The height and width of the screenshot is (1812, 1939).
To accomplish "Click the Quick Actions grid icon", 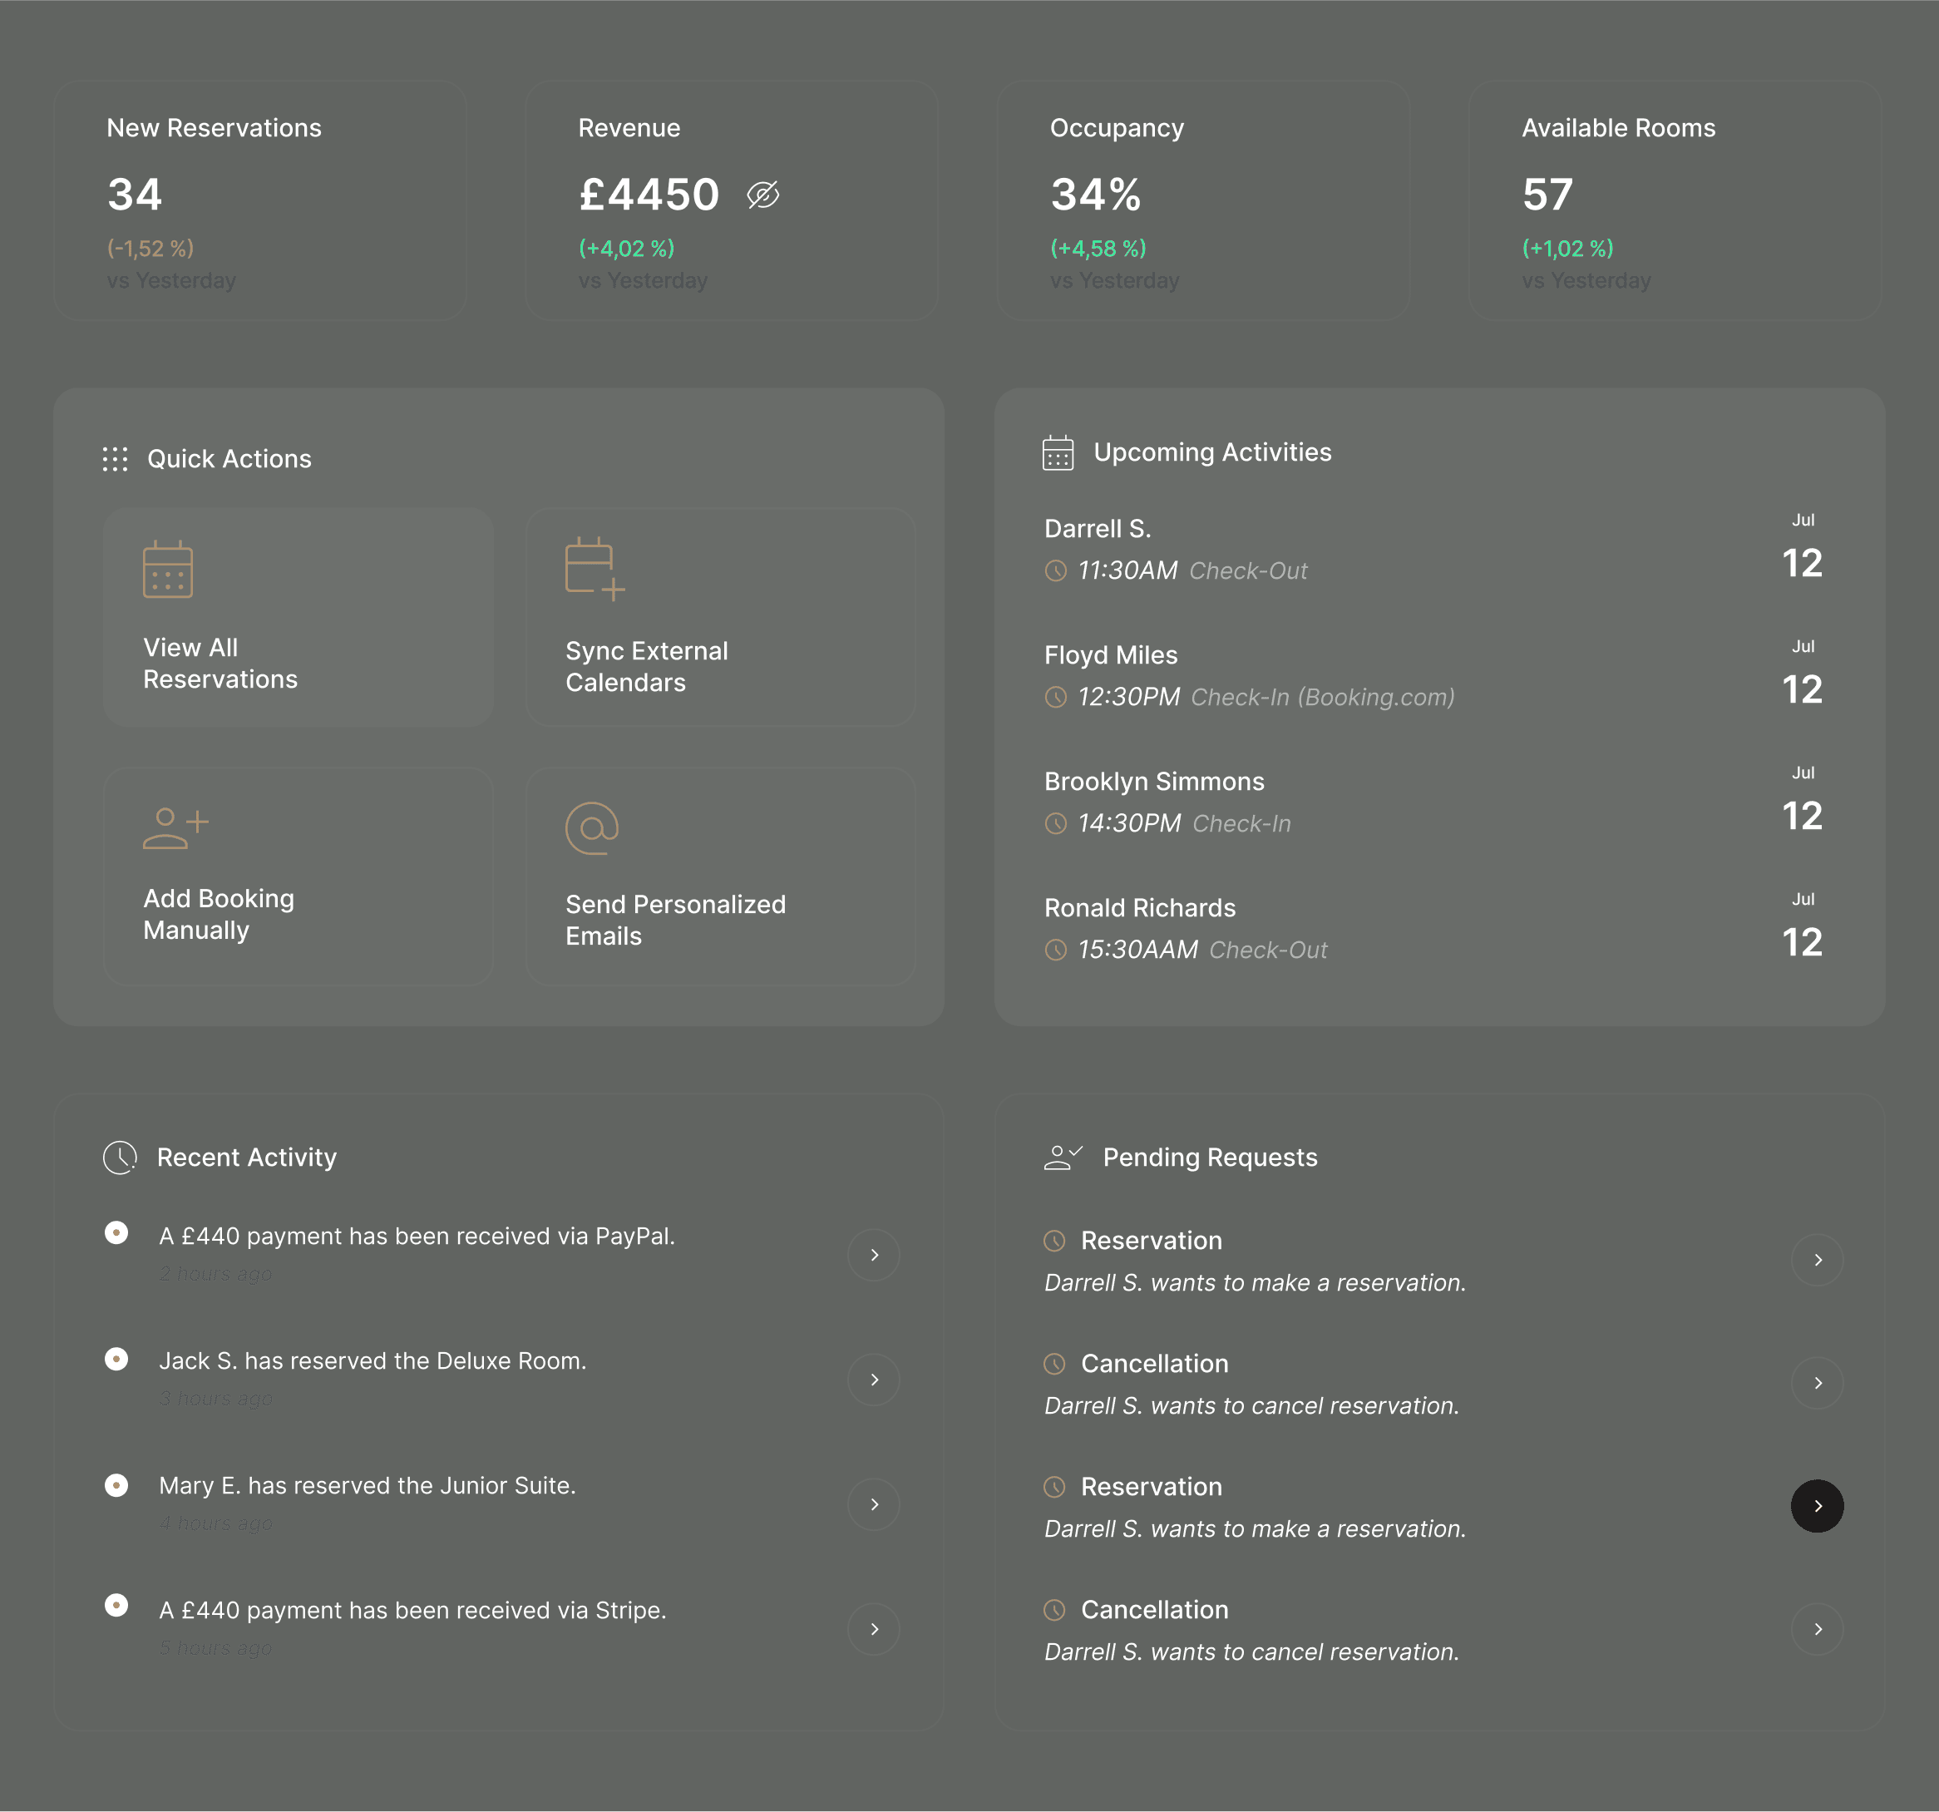I will 115,459.
